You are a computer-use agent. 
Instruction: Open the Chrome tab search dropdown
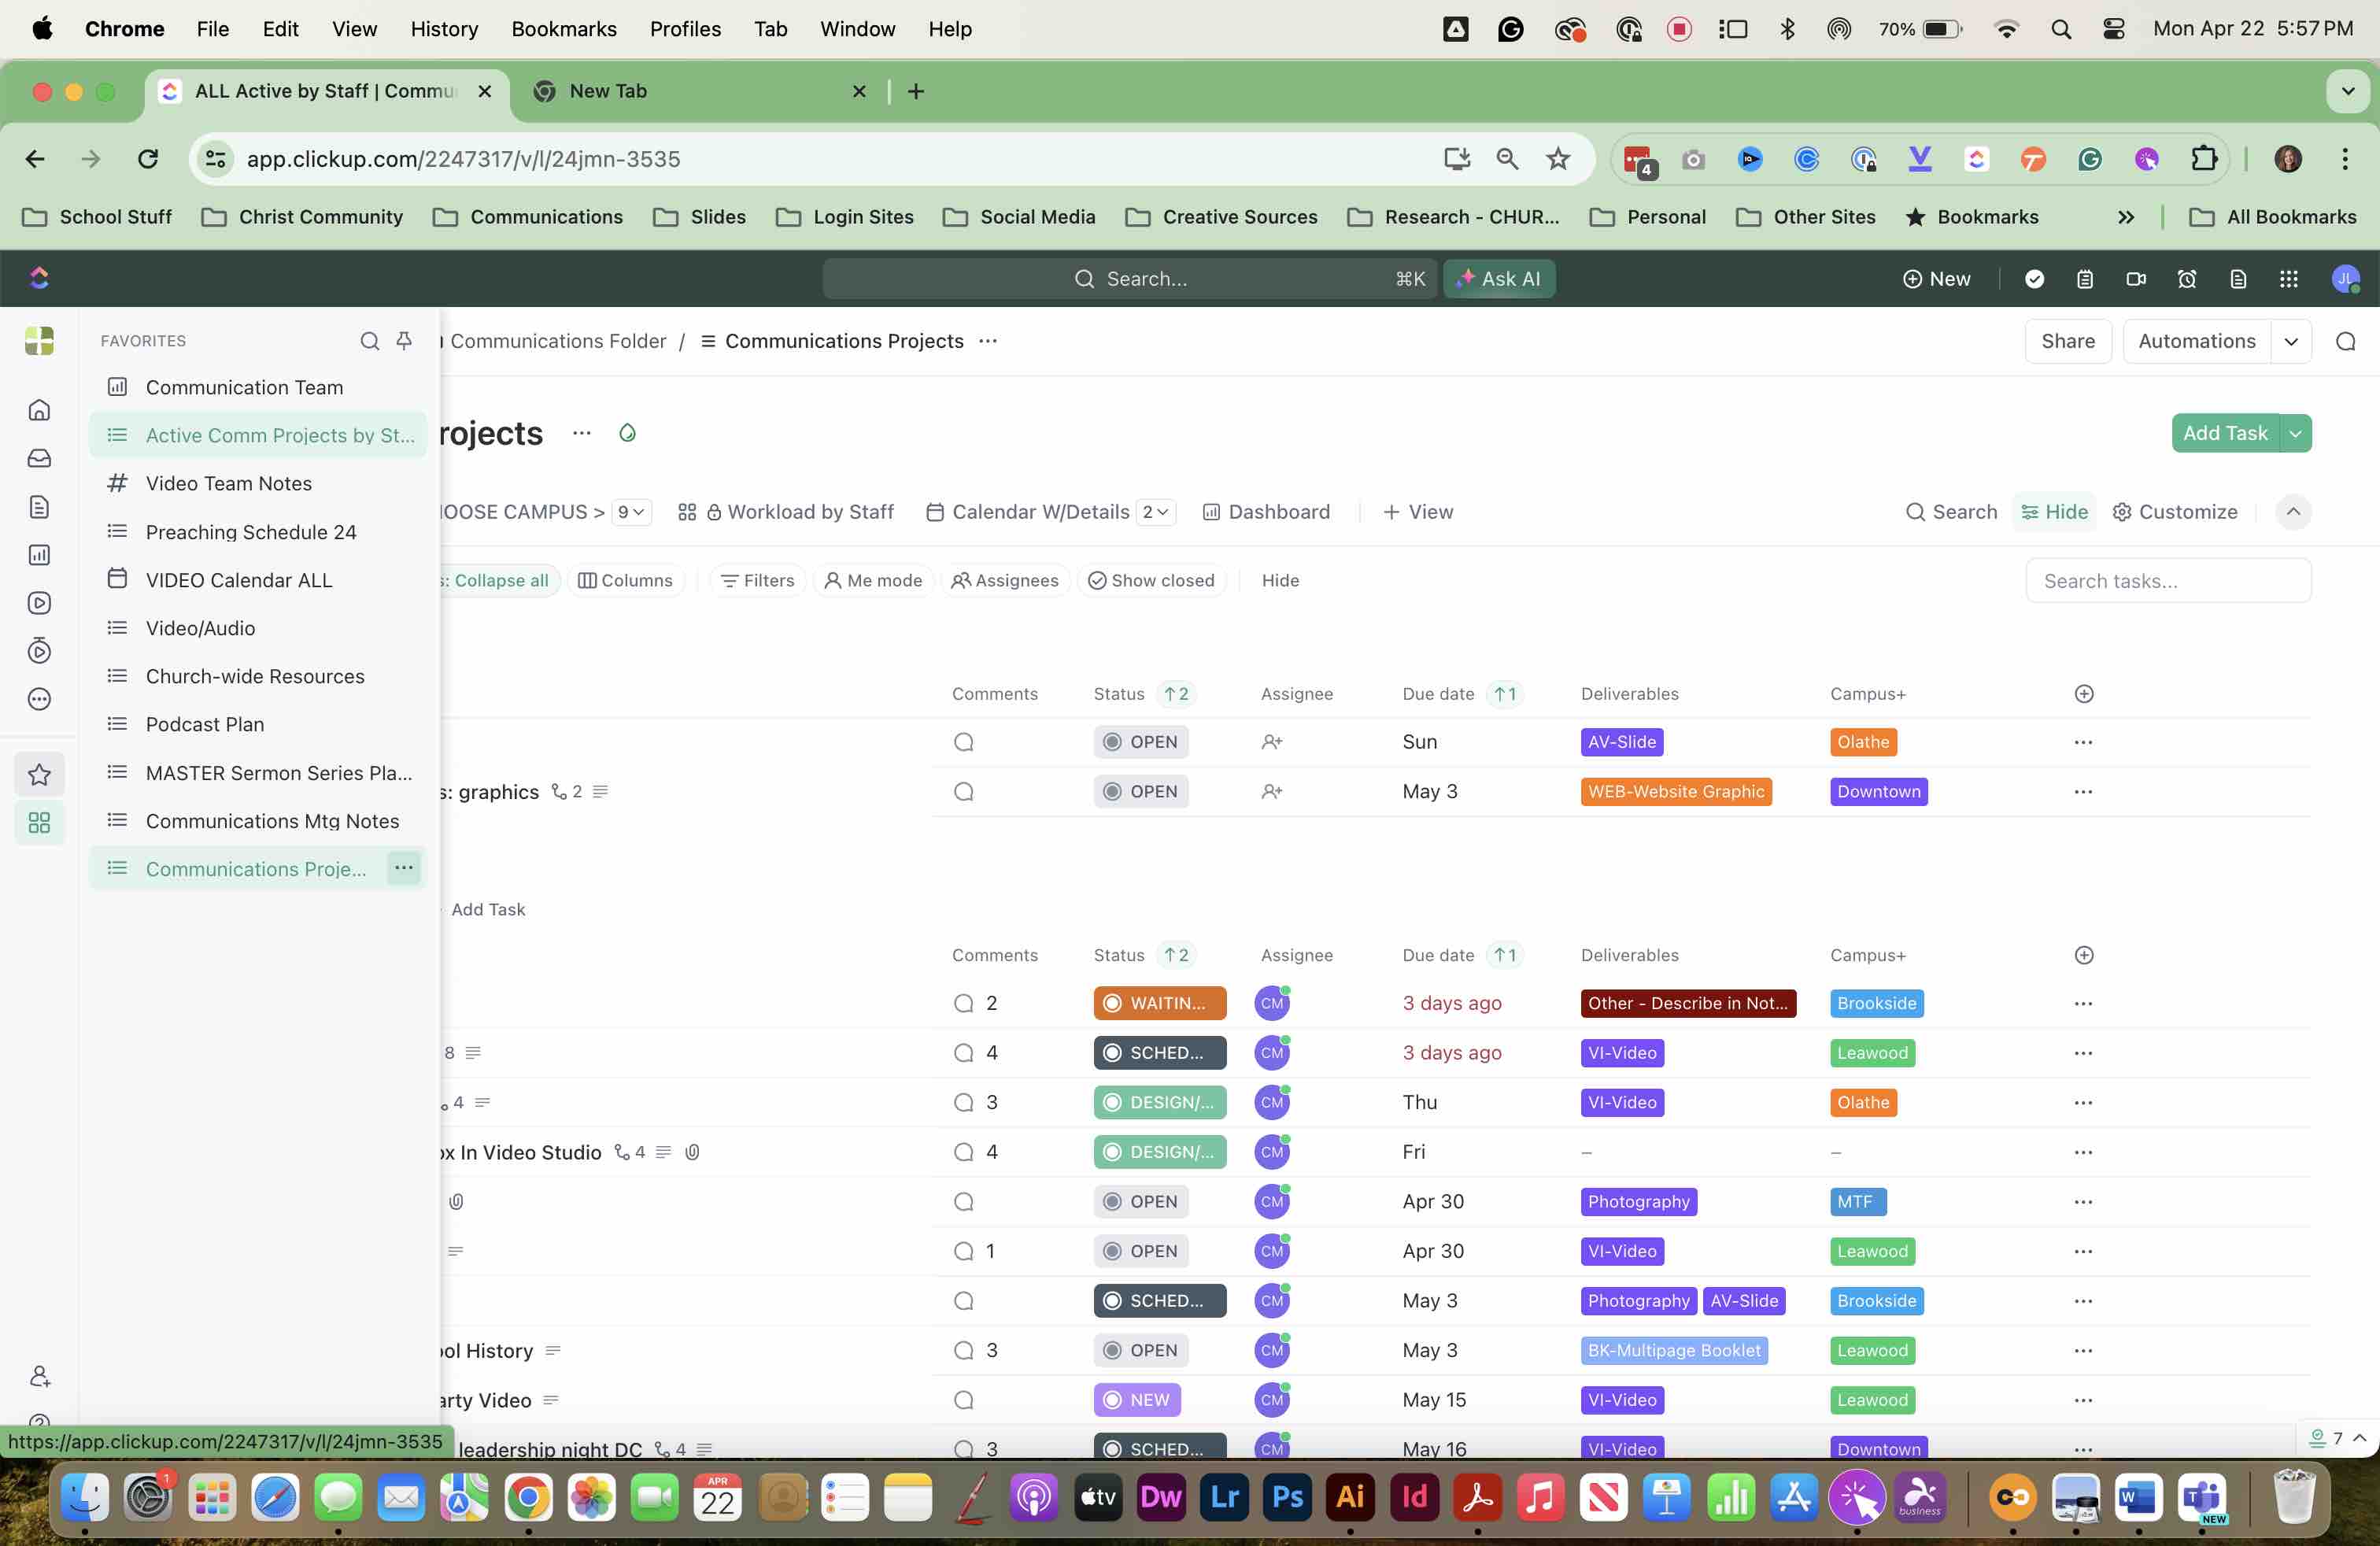[2348, 91]
